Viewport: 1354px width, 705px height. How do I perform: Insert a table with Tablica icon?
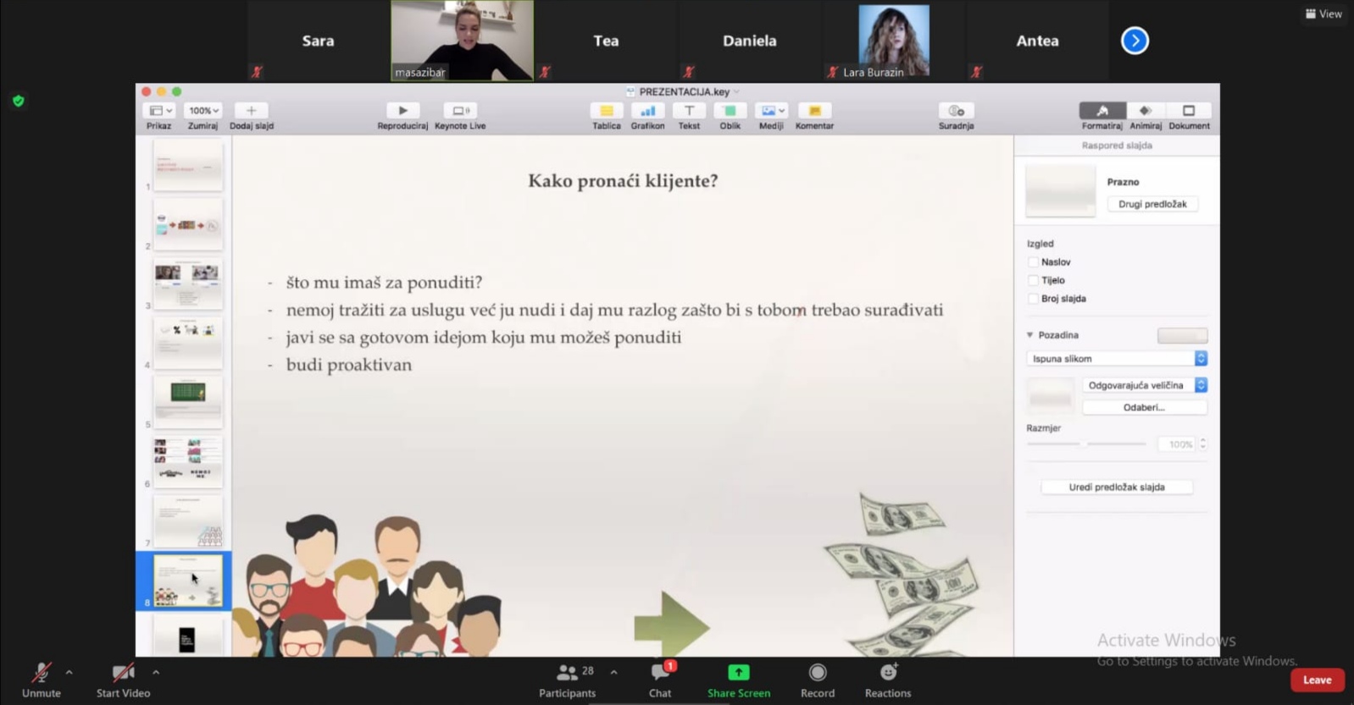(606, 111)
